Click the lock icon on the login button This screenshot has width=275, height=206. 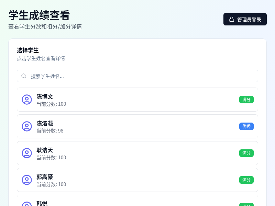point(231,19)
